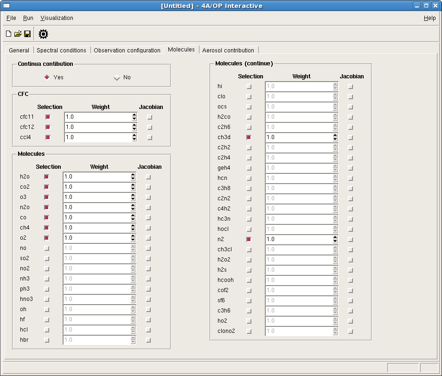442x376 pixels.
Task: Check the ocs selection checkbox
Action: [249, 107]
